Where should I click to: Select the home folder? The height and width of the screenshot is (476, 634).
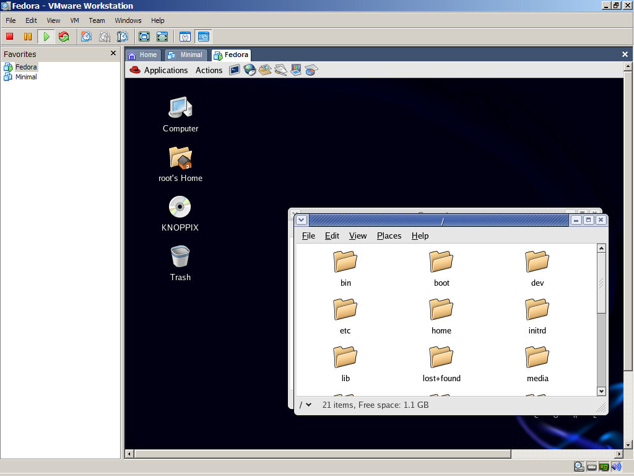441,316
